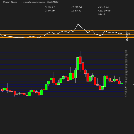Click the close price 'C: 90.70'
This screenshot has height=134, width=134.
(50, 11)
